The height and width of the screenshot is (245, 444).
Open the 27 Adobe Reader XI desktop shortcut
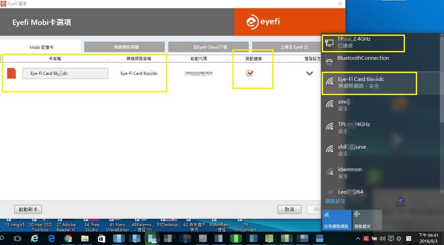(x=66, y=226)
